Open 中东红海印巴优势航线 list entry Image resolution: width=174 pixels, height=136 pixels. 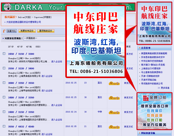point(152,61)
